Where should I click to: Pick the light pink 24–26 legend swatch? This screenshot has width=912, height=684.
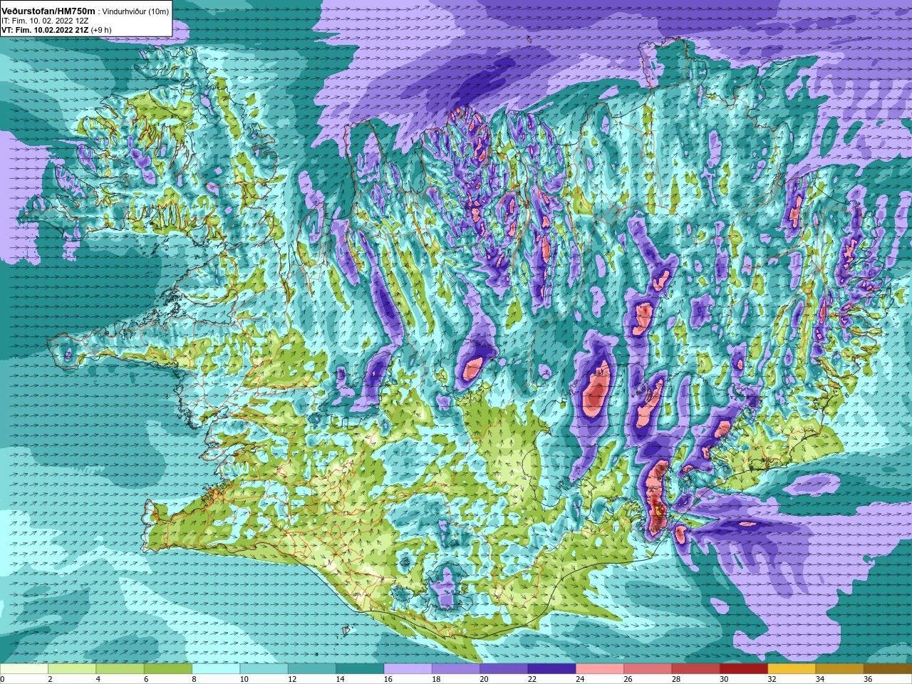pyautogui.click(x=600, y=669)
